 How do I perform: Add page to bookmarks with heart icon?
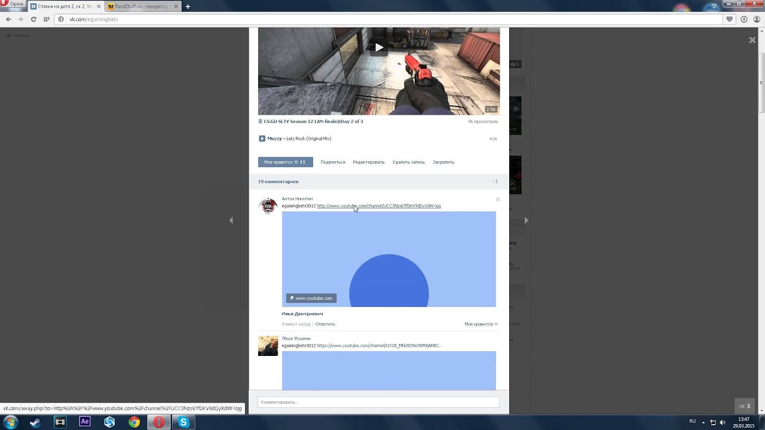point(729,19)
